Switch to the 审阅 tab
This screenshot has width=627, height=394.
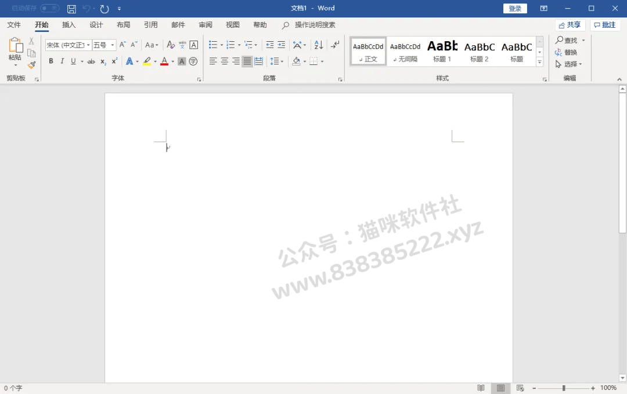tap(206, 25)
